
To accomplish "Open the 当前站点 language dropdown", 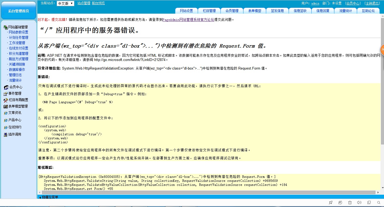I will click(x=65, y=3).
